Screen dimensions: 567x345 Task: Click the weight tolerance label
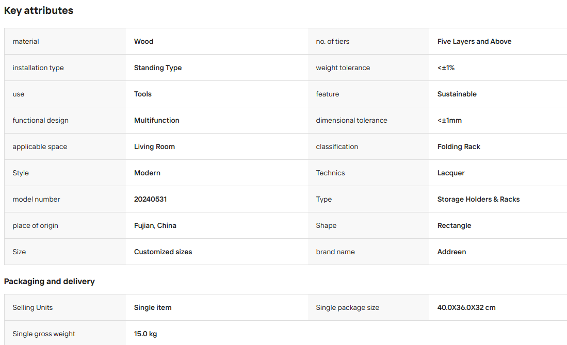point(343,68)
